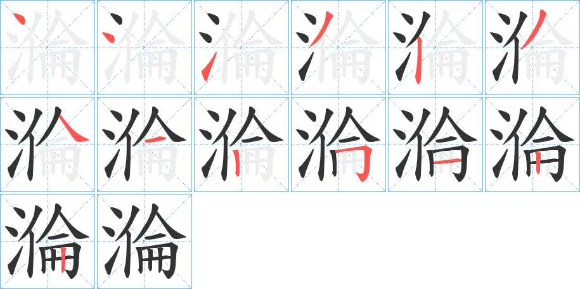This screenshot has width=580, height=289.
Task: Select step-seven cell with red right-falling roof stroke
Action: [48, 144]
